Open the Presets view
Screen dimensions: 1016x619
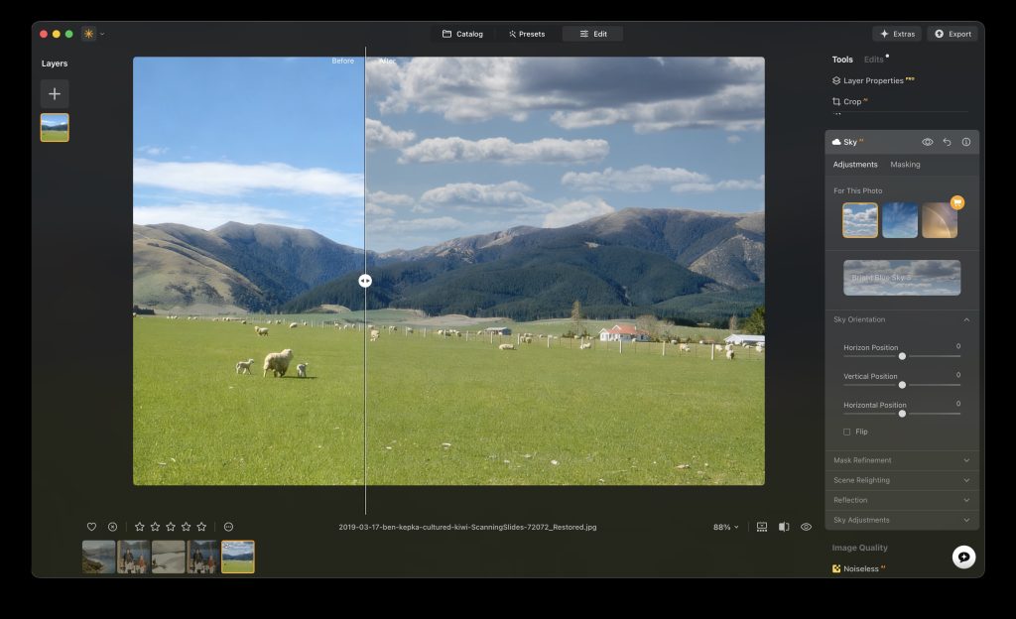point(526,33)
